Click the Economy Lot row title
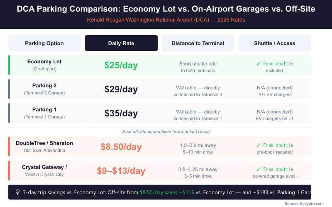This screenshot has height=207, width=332. click(x=44, y=62)
